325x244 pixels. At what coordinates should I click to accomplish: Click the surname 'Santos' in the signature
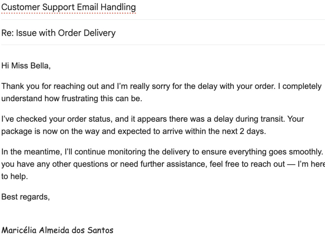click(x=100, y=230)
